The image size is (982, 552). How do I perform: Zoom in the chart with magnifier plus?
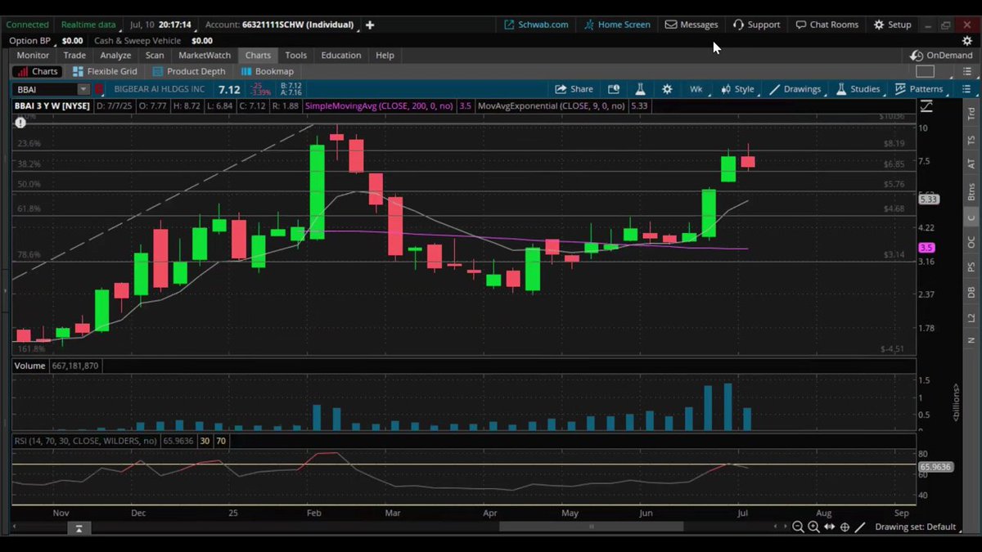pos(813,527)
